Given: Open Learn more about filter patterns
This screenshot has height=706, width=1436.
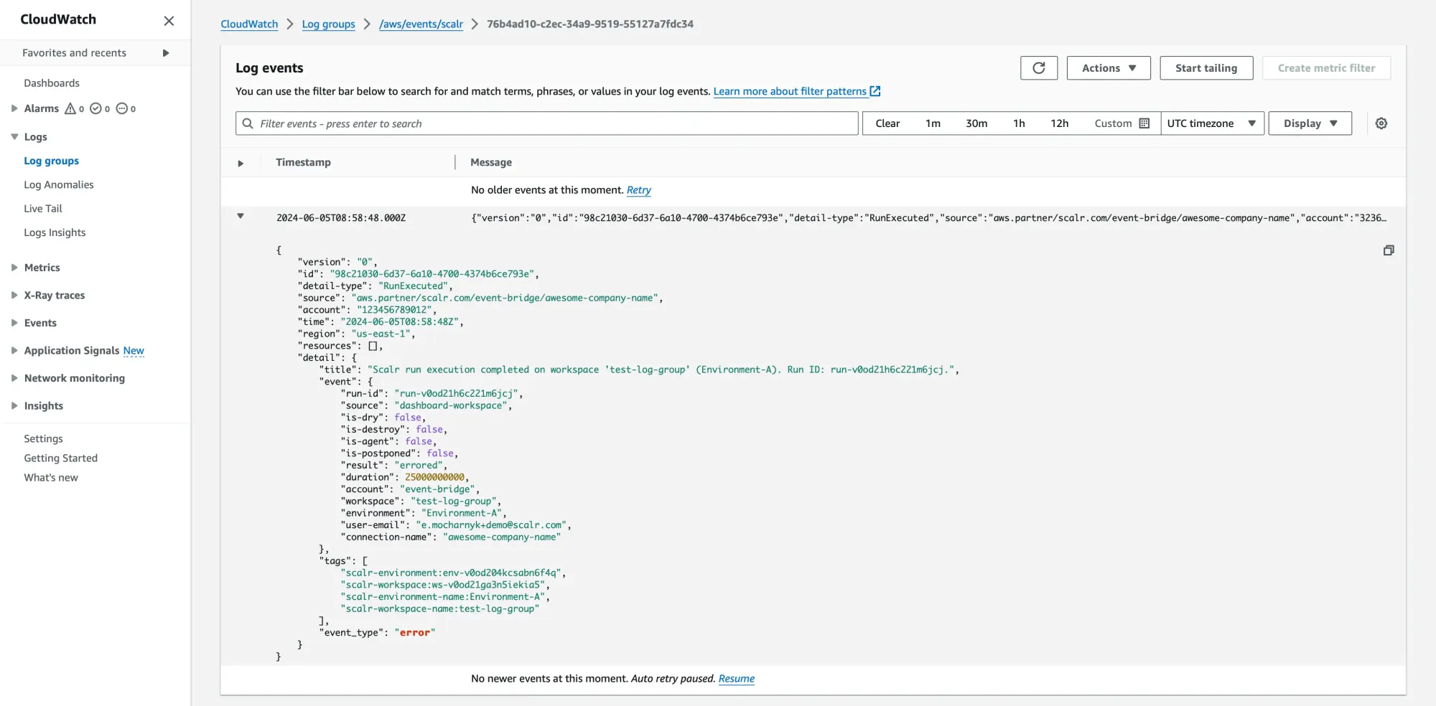Looking at the screenshot, I should 790,91.
